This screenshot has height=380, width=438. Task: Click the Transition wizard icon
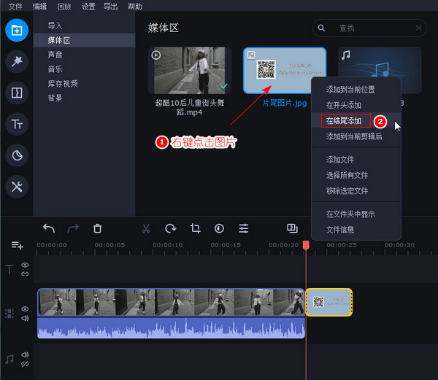click(x=292, y=228)
